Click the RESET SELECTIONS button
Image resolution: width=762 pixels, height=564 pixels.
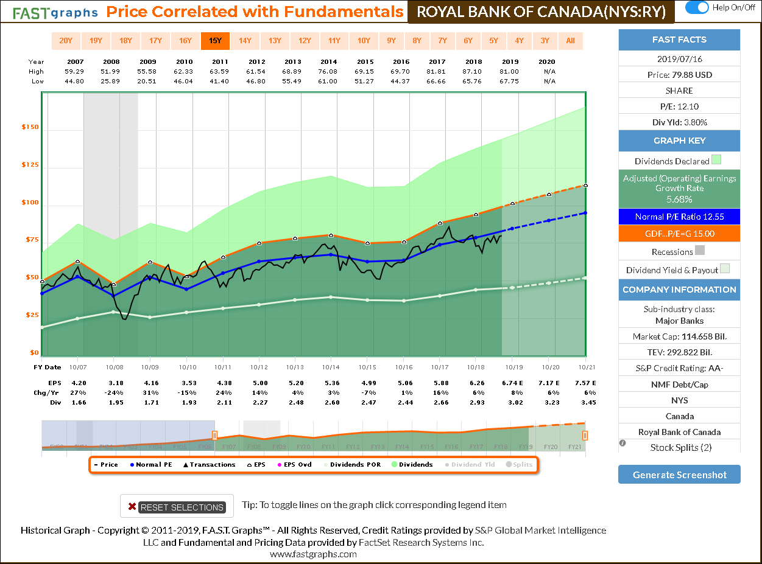click(x=177, y=507)
